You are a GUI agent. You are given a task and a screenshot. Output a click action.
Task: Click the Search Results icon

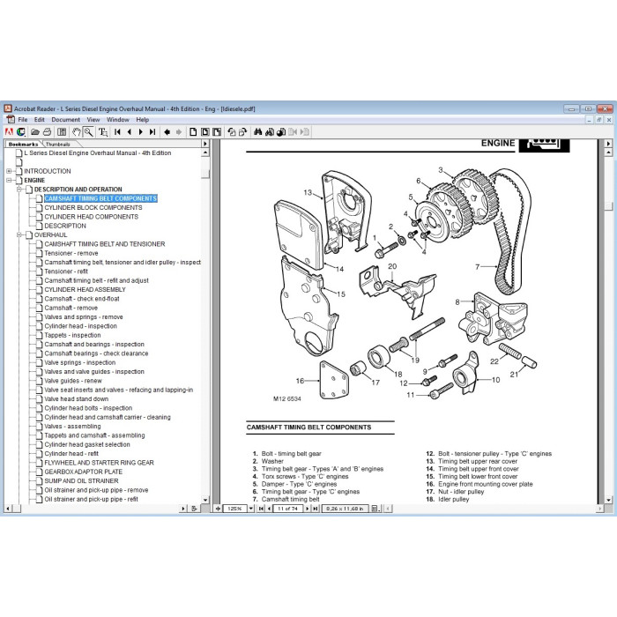(x=281, y=132)
